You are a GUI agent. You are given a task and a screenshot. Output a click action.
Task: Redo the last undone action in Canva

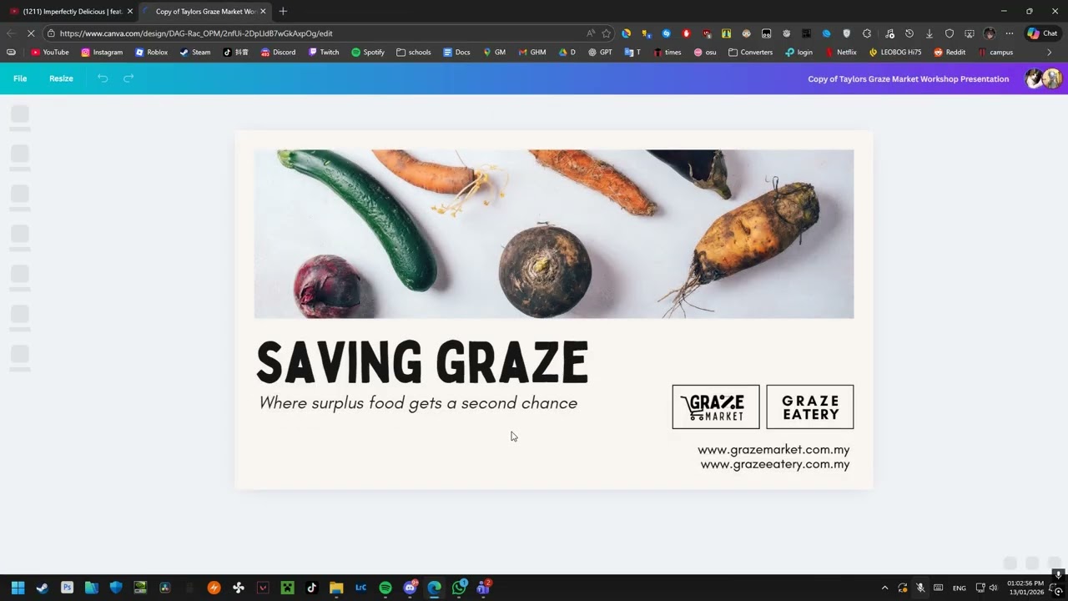(128, 78)
